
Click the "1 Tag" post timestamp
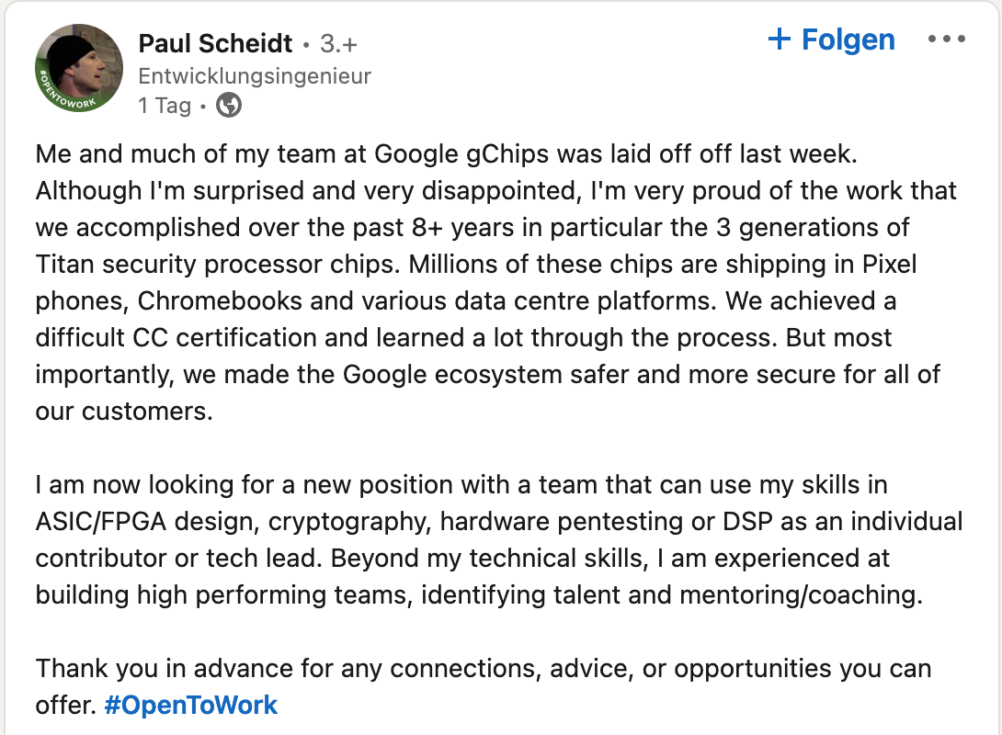(165, 106)
